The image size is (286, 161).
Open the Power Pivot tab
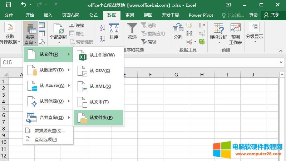(201, 15)
